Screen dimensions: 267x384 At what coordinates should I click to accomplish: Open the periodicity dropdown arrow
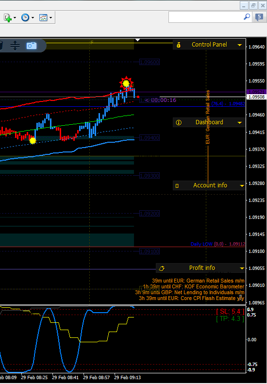tap(33, 17)
